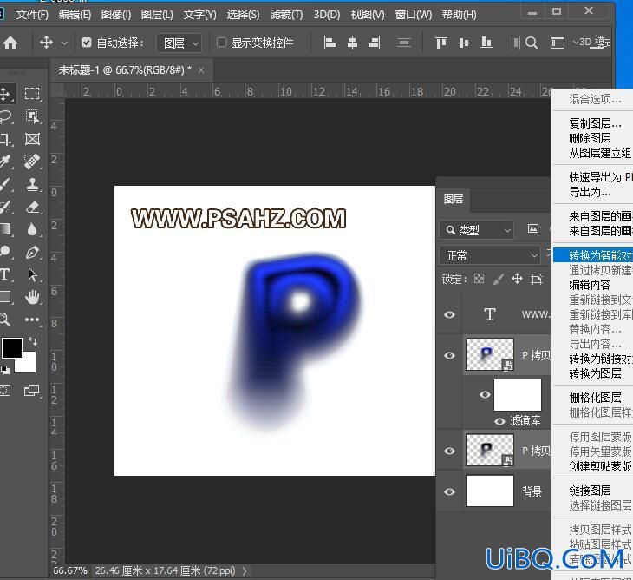Select the Eraser tool
Screen dimensions: 633x580
(32, 207)
